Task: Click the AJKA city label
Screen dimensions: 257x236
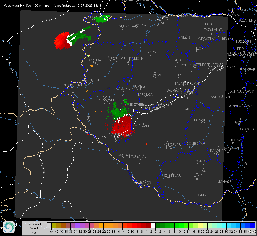Action: click(x=157, y=74)
